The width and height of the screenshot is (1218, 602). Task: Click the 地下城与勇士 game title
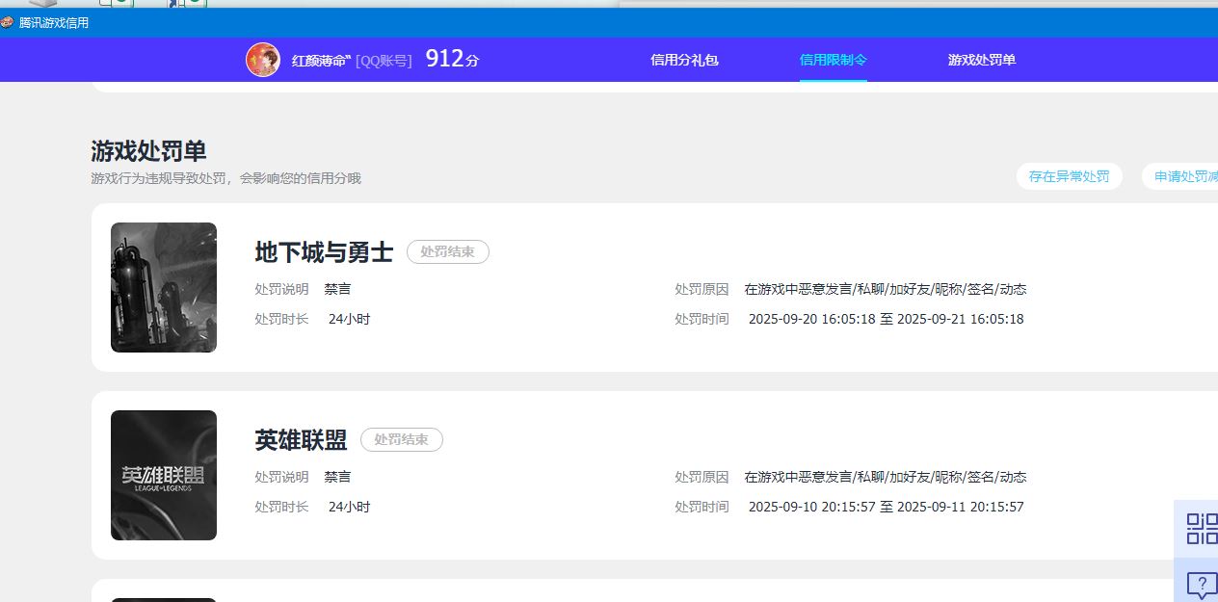click(324, 252)
